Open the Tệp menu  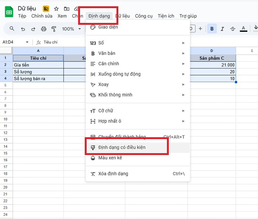[x=22, y=16]
